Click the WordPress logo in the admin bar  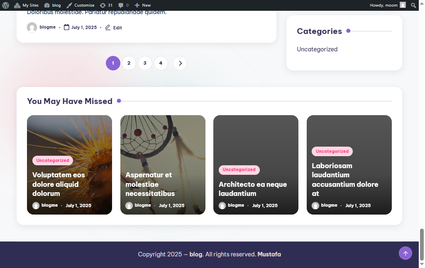(x=5, y=5)
